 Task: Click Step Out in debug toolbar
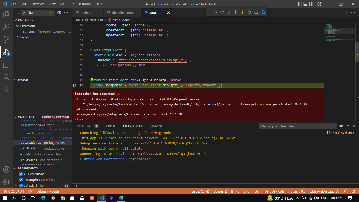236,12
